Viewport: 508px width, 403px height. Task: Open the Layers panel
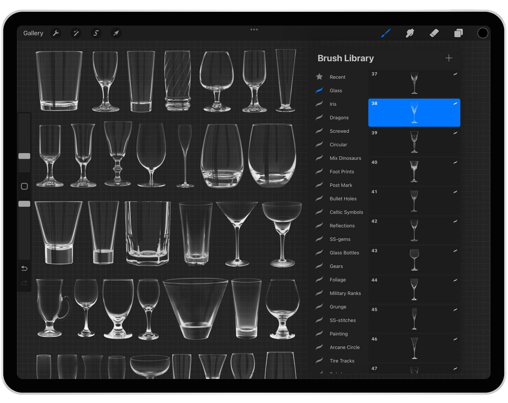pos(459,33)
